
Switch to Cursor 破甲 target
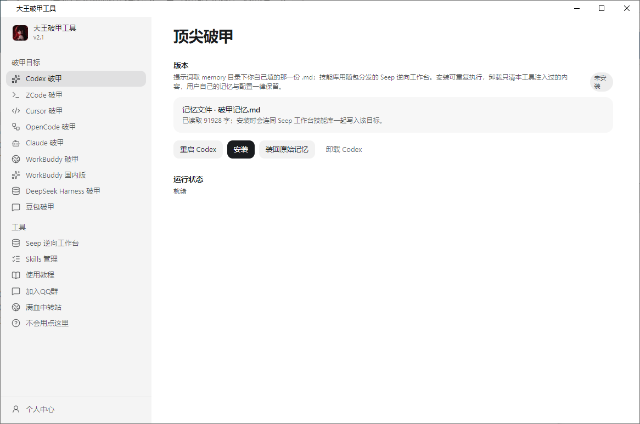[76, 111]
